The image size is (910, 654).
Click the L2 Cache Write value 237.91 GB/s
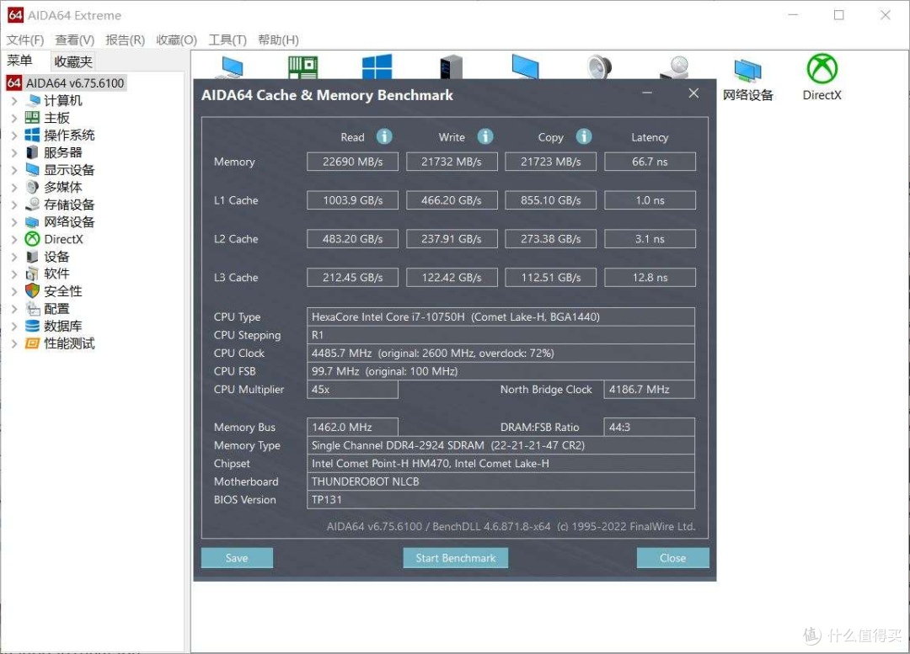click(x=452, y=239)
